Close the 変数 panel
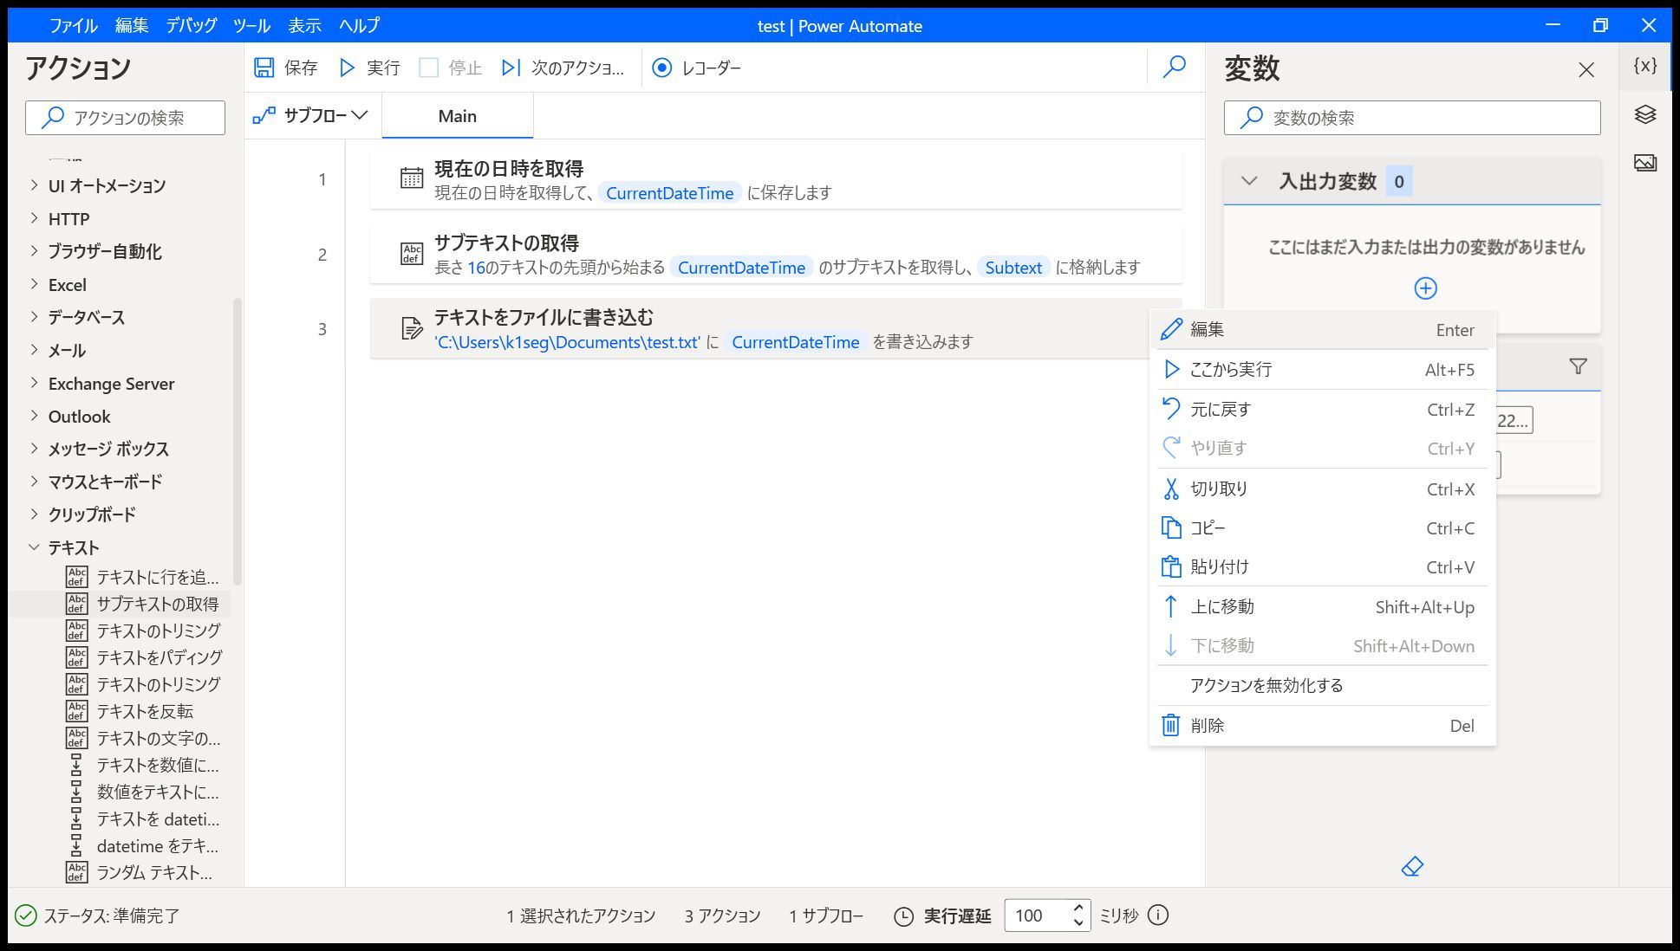Image resolution: width=1680 pixels, height=951 pixels. pyautogui.click(x=1586, y=69)
